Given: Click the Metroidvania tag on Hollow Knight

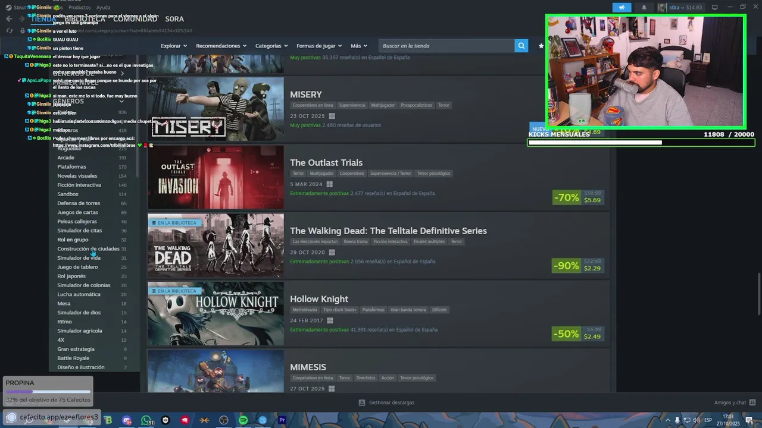Looking at the screenshot, I should (304, 310).
